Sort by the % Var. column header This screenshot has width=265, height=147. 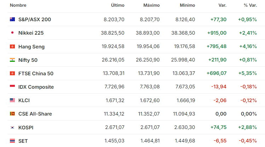pyautogui.click(x=250, y=5)
